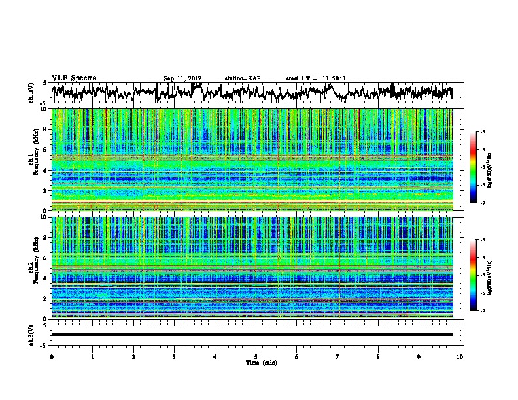
Task: Click time axis tick label "5"
Action: (256, 357)
